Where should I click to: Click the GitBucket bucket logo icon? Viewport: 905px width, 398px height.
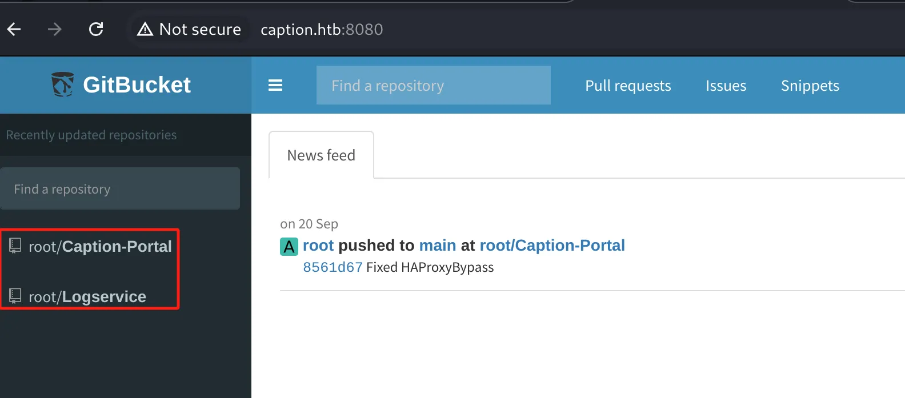[x=62, y=85]
